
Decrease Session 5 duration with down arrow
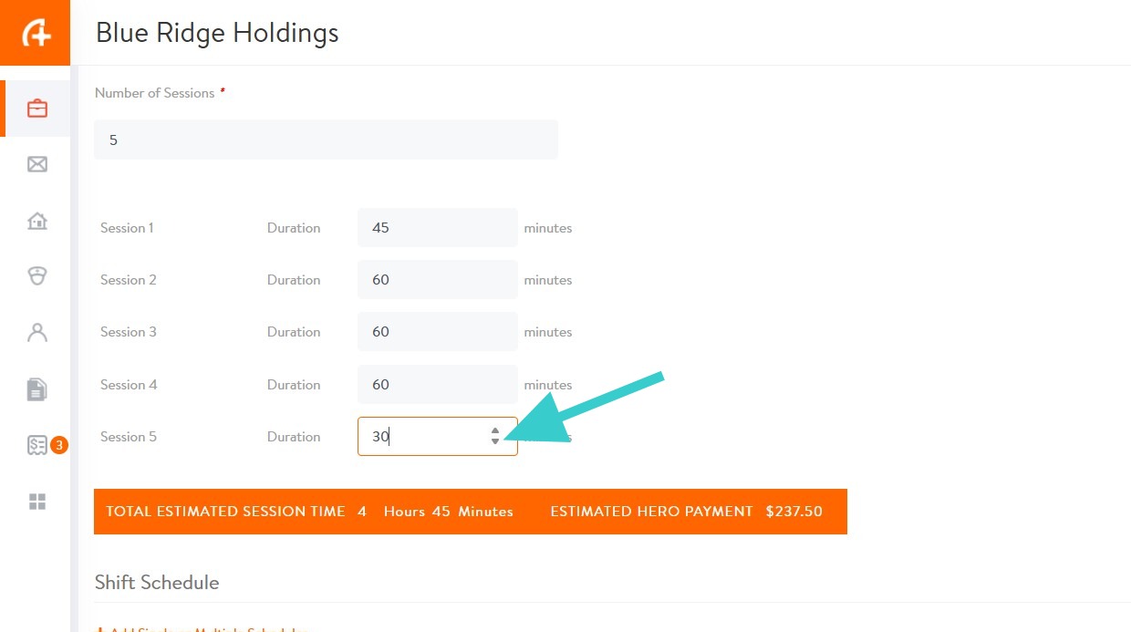click(495, 441)
